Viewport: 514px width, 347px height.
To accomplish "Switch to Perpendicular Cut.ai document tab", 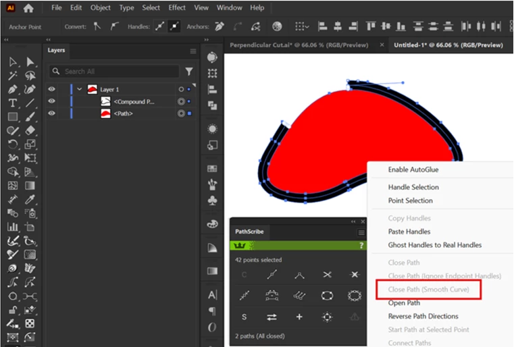I will pos(299,45).
